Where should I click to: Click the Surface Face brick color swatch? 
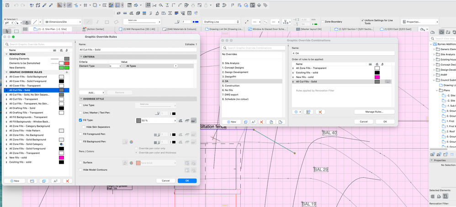coord(138,163)
